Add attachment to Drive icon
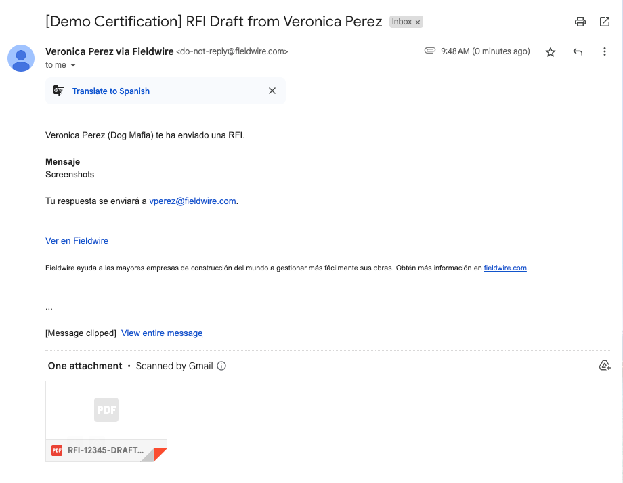Viewport: 623px width, 483px height. [x=605, y=366]
